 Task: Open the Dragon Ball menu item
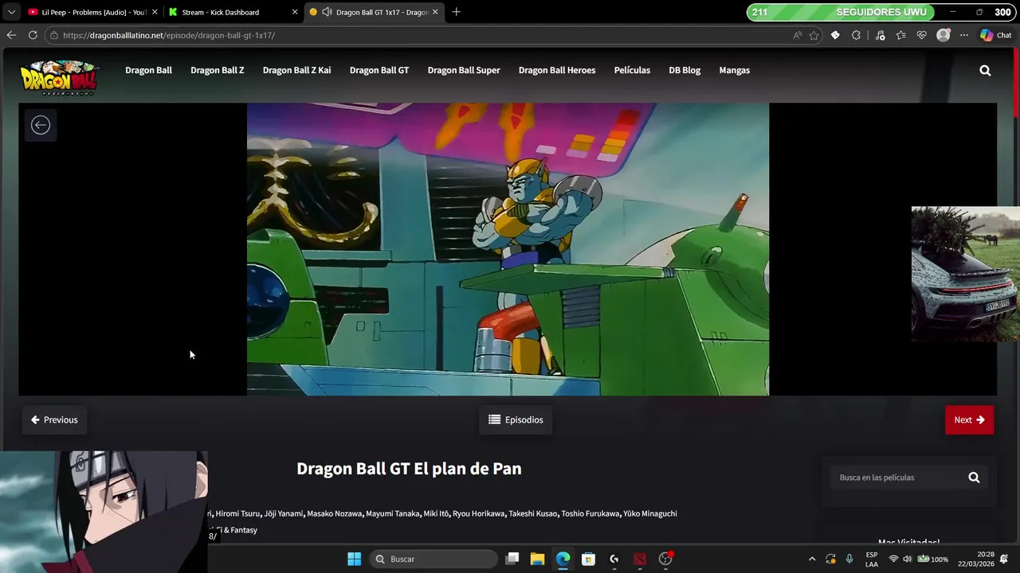[x=148, y=70]
